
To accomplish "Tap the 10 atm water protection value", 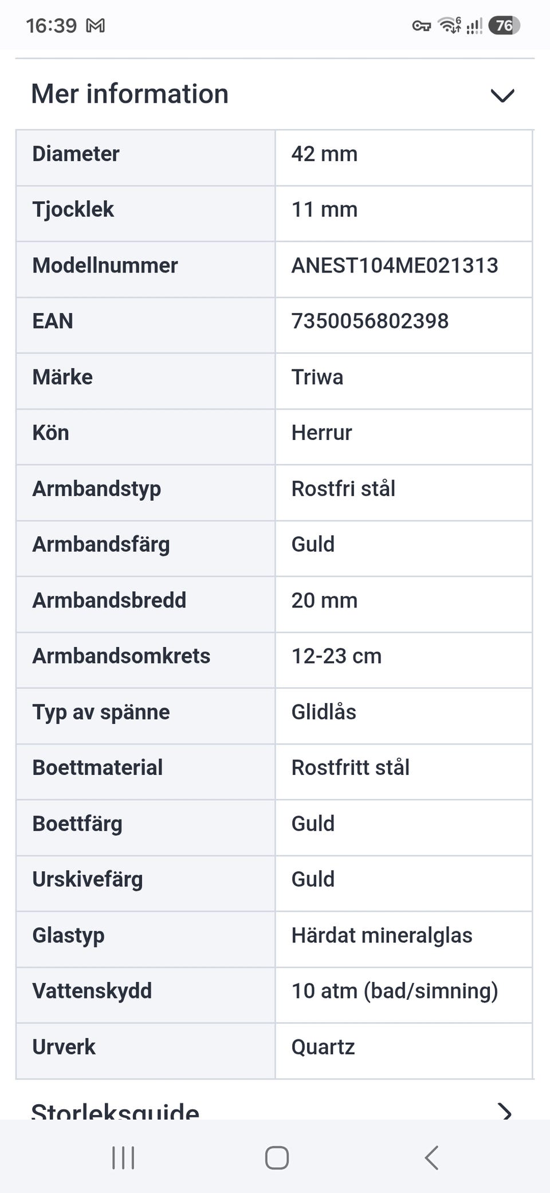I will click(395, 991).
